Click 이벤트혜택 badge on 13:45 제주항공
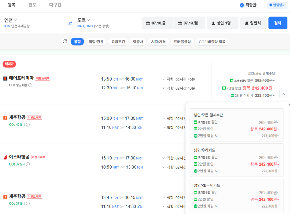Screen dimensions: 290x214 tap(34, 197)
